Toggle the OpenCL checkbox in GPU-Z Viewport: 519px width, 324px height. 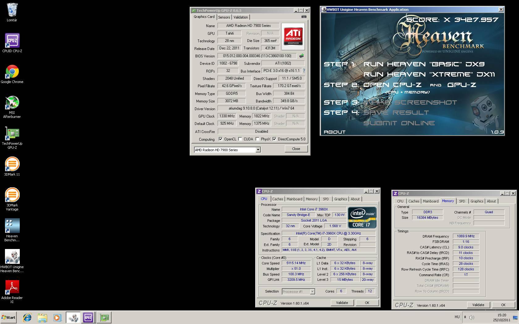(x=220, y=139)
